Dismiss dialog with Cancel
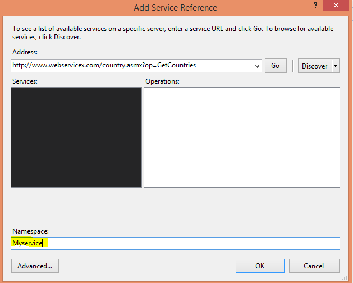 pos(314,266)
